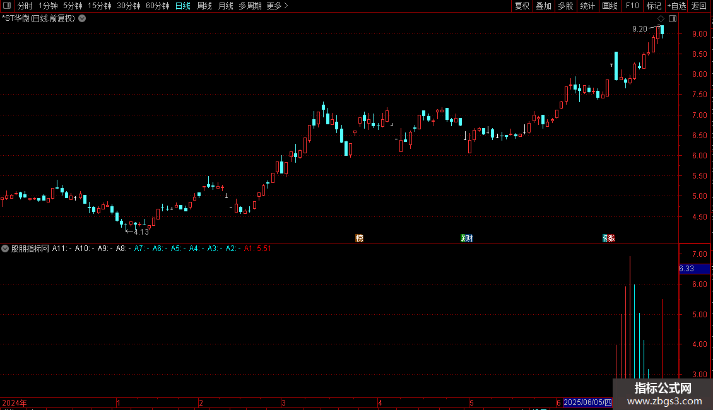
Task: Toggle the left sidebar panel icon
Action: pos(7,6)
